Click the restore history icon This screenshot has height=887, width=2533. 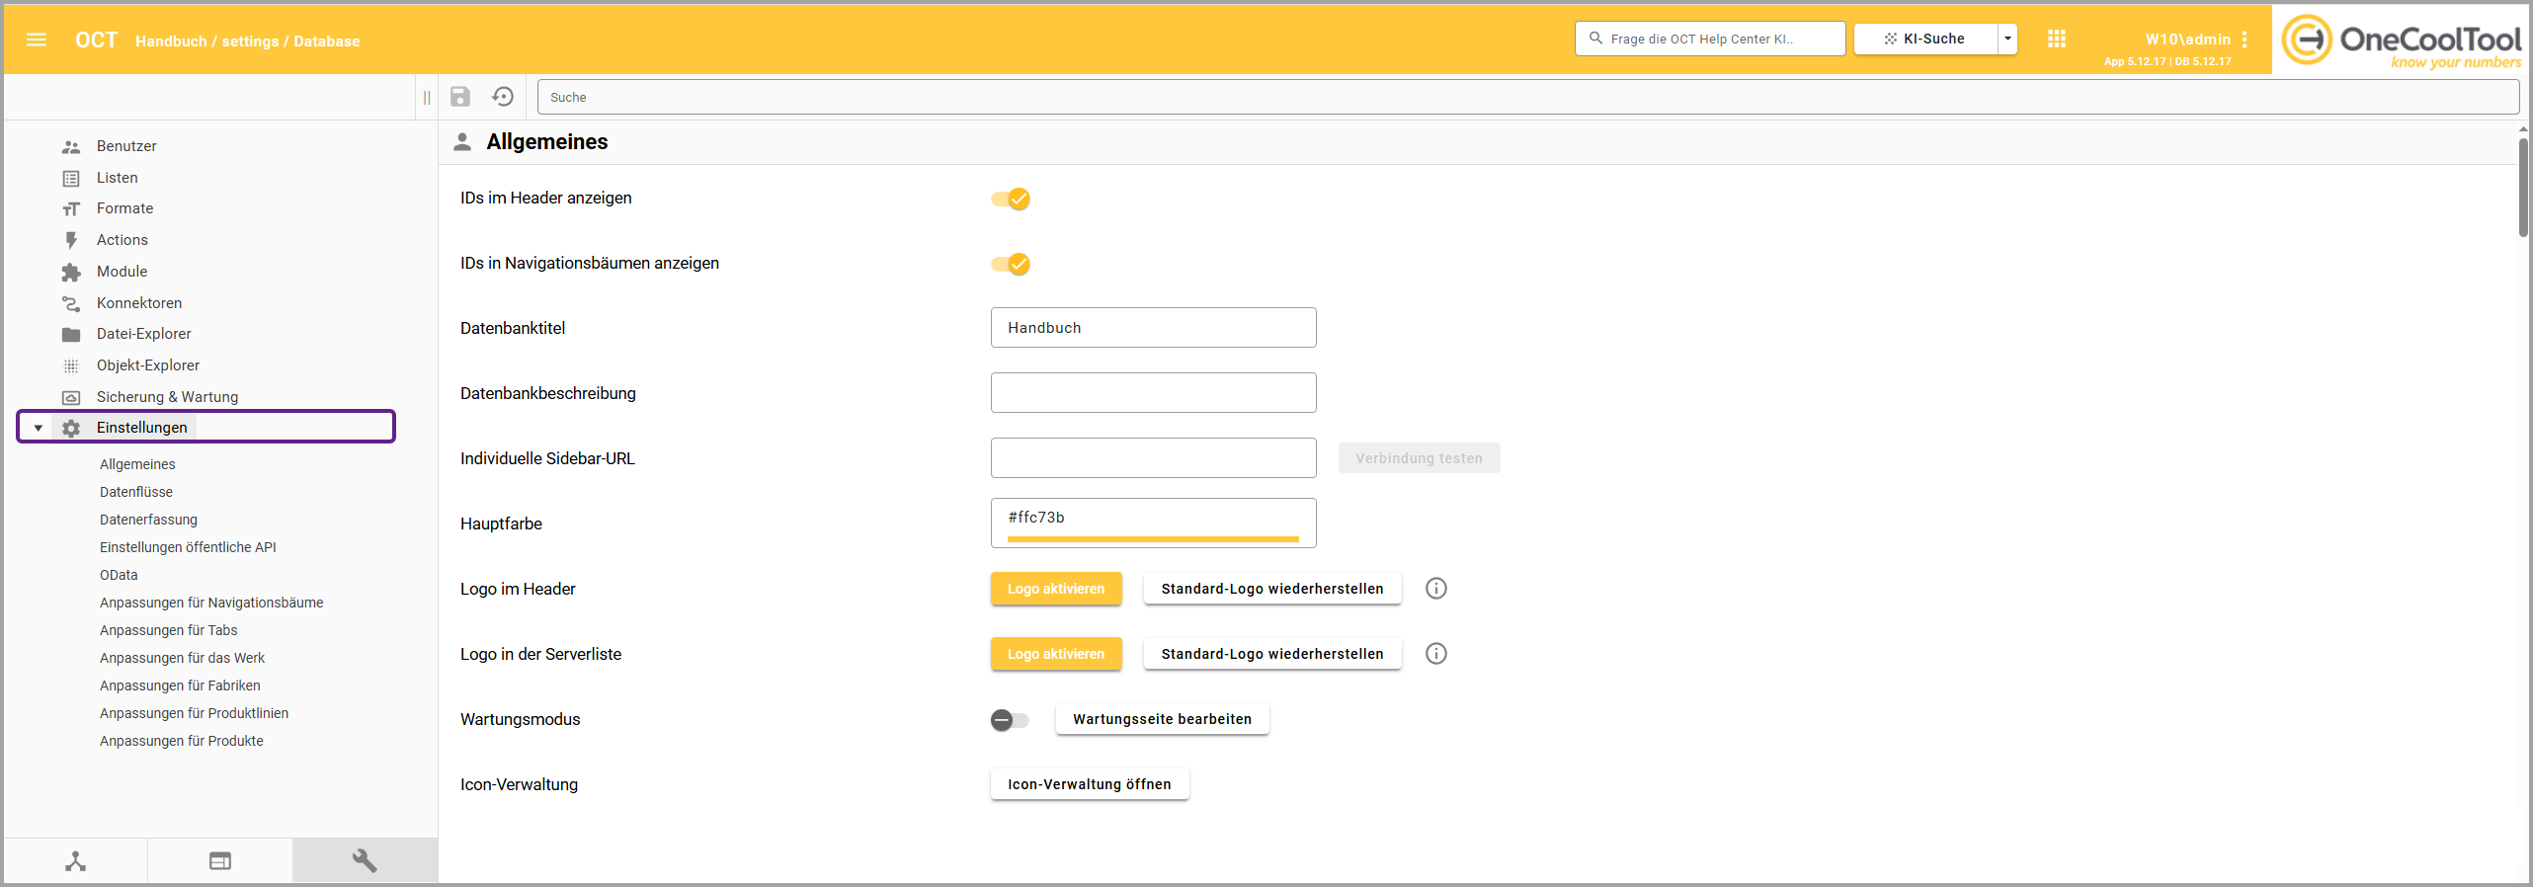[503, 97]
